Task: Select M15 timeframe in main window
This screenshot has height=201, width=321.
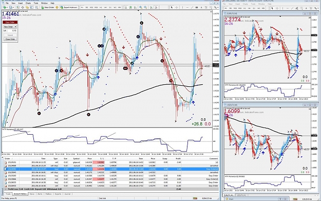Action: tap(91, 7)
